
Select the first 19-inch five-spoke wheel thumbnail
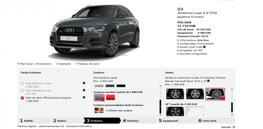175,94
